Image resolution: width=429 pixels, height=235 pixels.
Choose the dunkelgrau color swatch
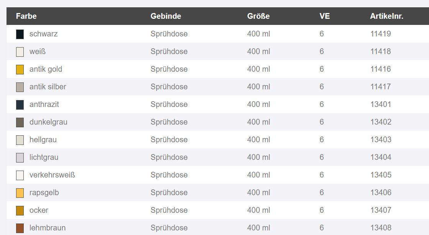[x=20, y=122]
